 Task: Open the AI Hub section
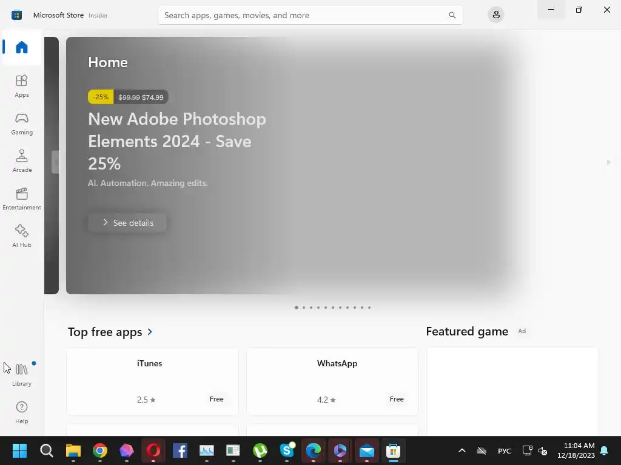click(x=22, y=237)
